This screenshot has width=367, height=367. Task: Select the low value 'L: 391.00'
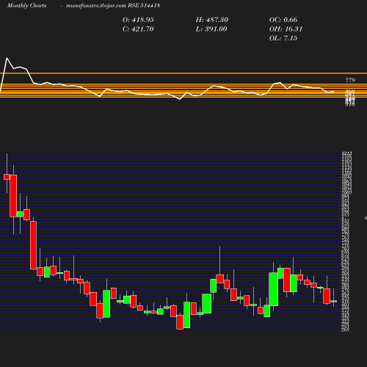click(x=211, y=29)
